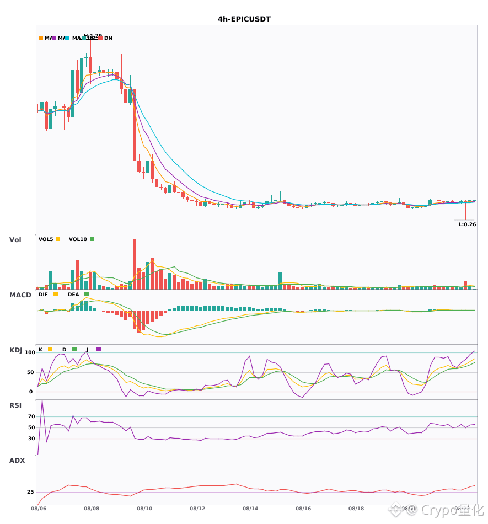Click the 08/14 date label
488x524 pixels.
(250, 509)
